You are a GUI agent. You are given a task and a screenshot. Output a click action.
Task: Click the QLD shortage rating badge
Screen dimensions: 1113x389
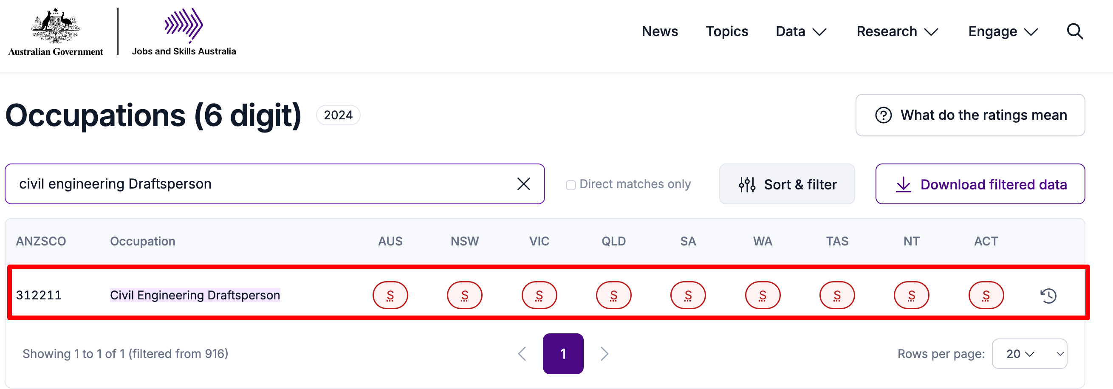(613, 295)
